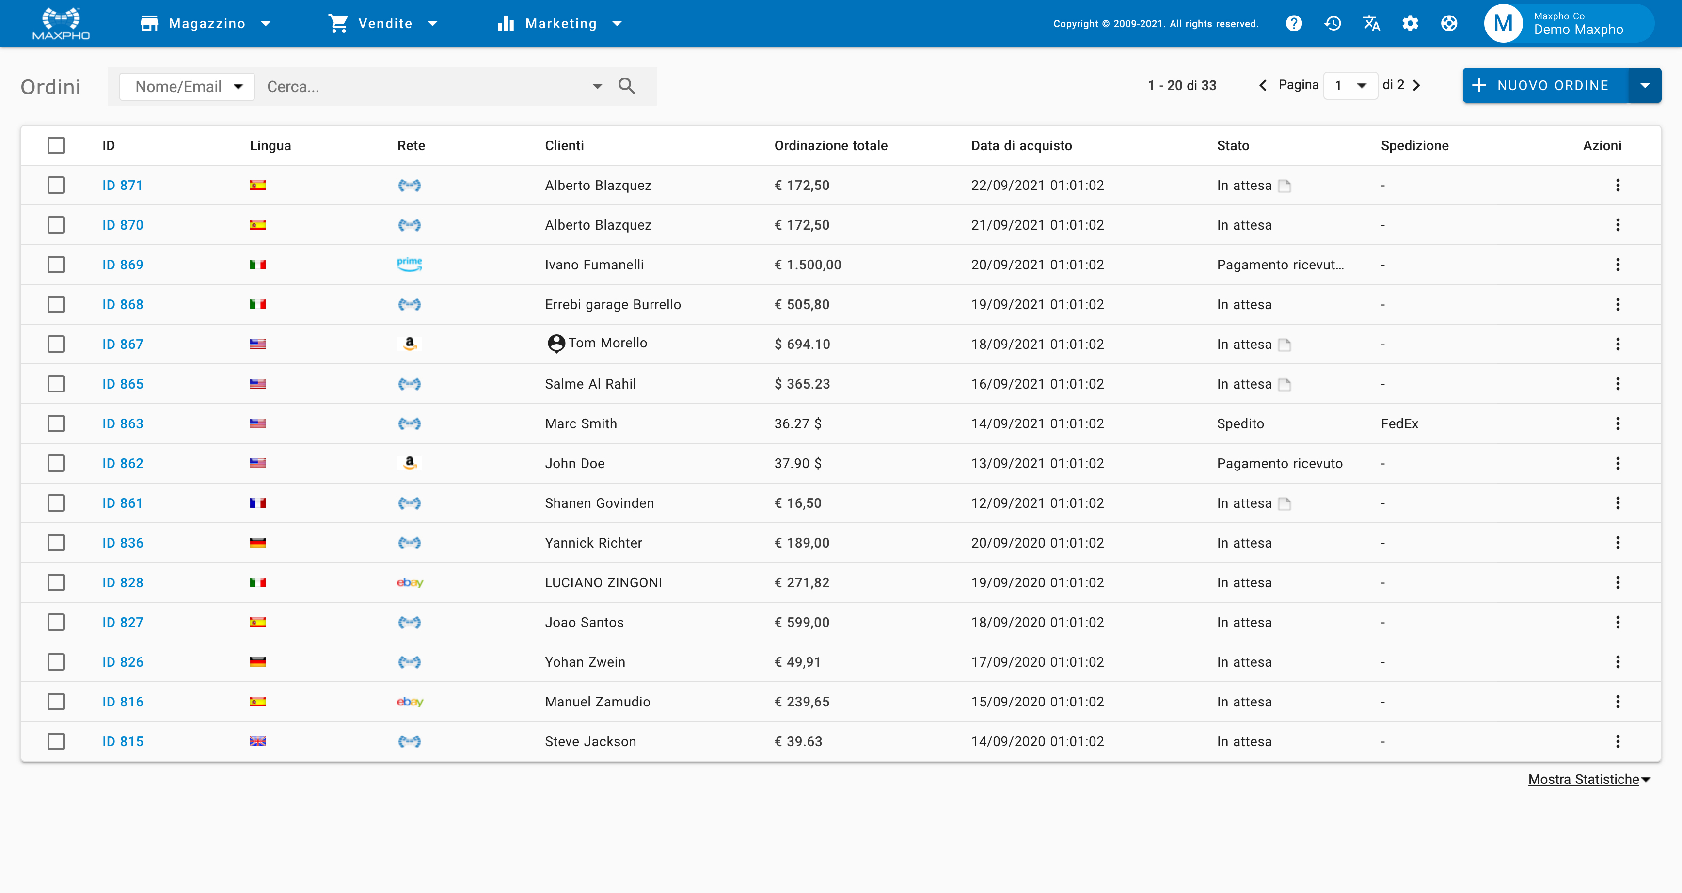
Task: Click the note icon next to ID 871 status
Action: point(1285,186)
